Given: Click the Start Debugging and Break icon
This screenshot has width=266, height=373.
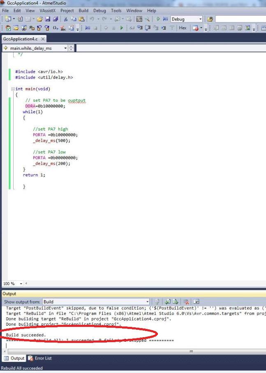Looking at the screenshot, I should click(x=88, y=28).
